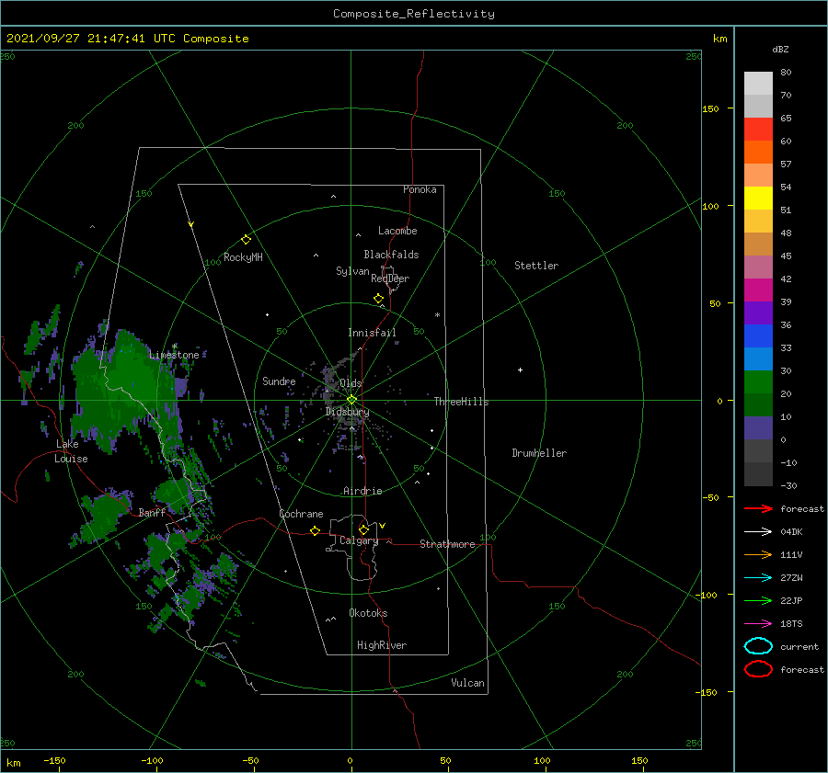Click the red forecast arrow in legend
828x773 pixels.
[x=758, y=508]
